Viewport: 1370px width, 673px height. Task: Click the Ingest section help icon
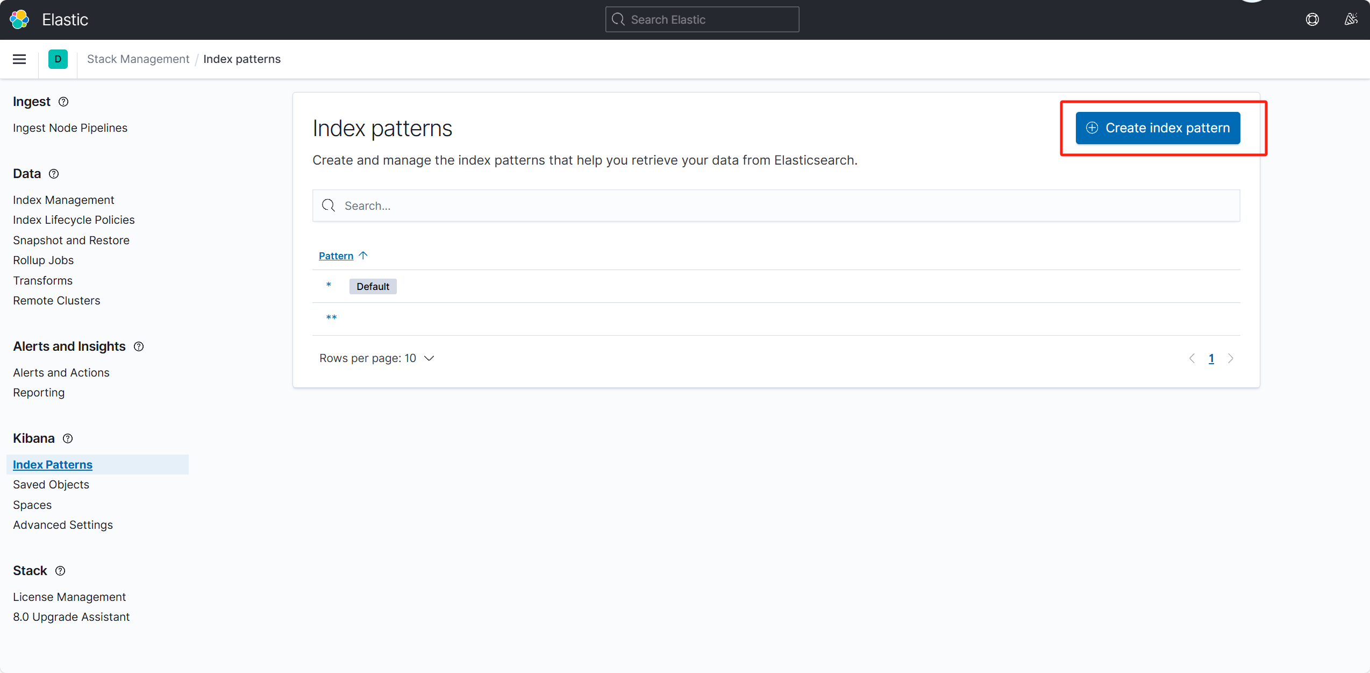point(63,102)
